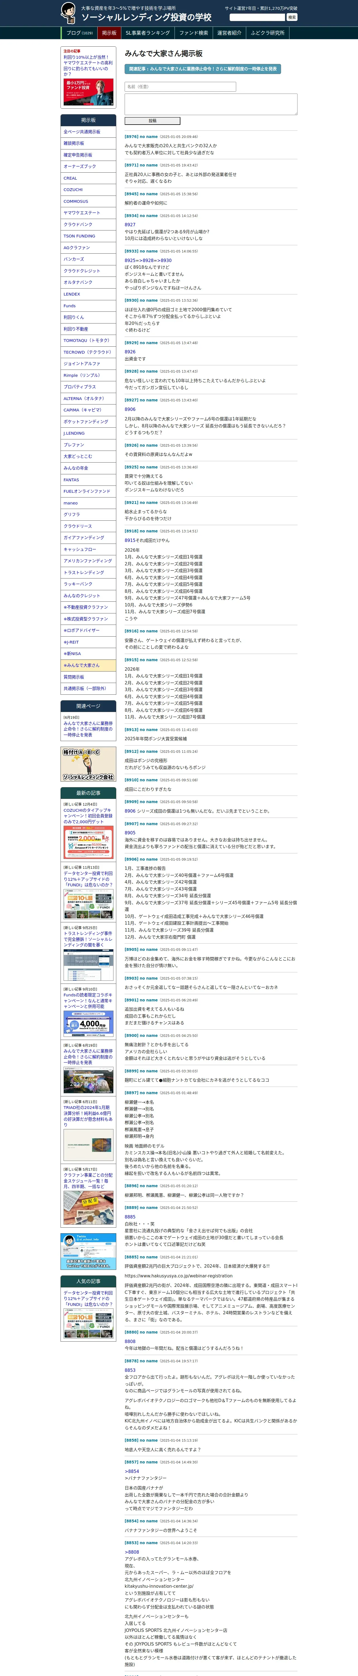This screenshot has height=1676, width=358.
Task: Open COZUCHIのタイアップキャンペーン article link
Action: (88, 816)
